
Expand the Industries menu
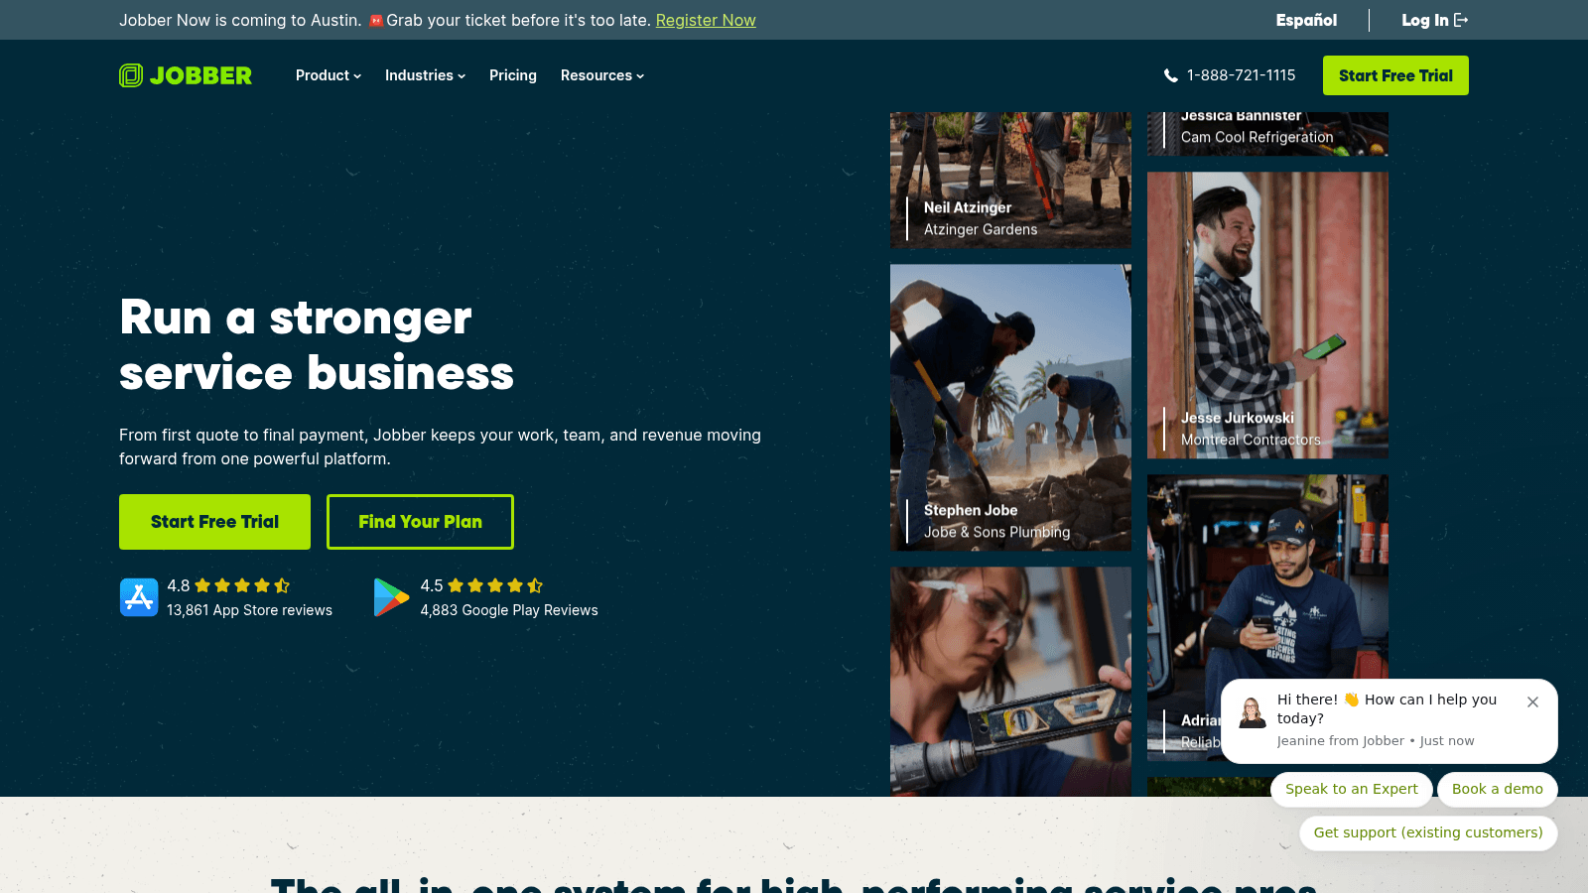[x=425, y=75]
